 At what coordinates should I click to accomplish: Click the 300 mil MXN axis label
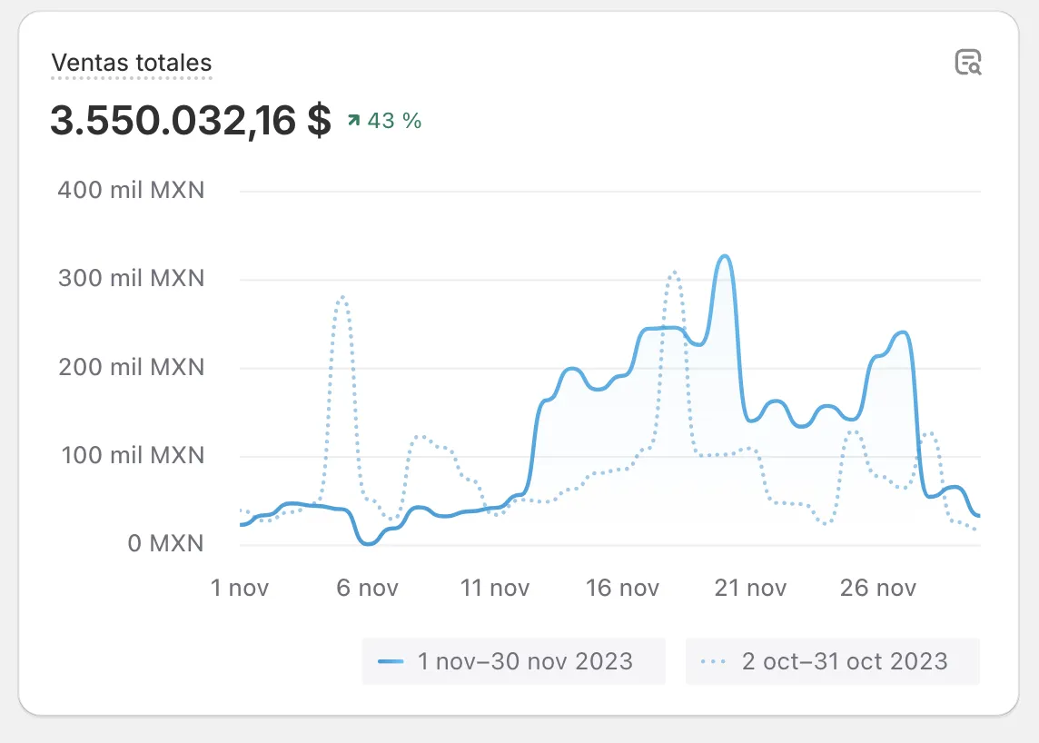coord(131,278)
